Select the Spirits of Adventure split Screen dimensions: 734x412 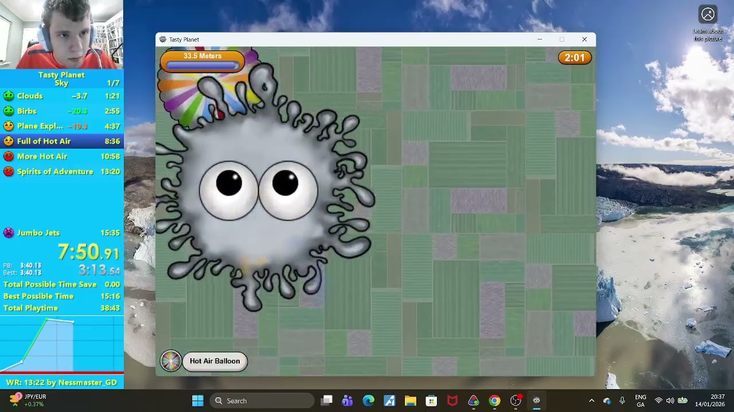coord(61,171)
